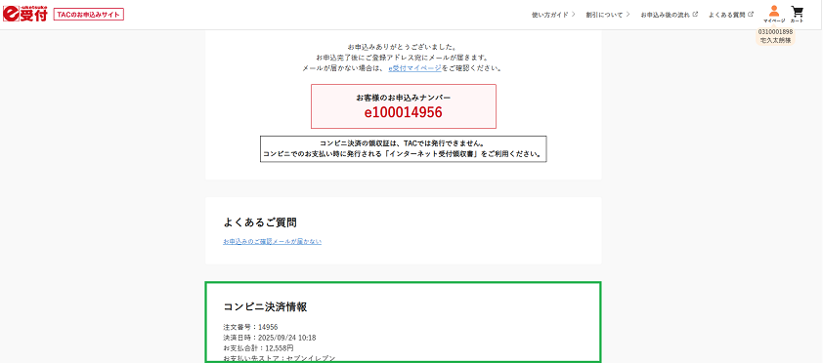823x363 pixels.
Task: Click the お申込みありがとうございました message
Action: [403, 47]
